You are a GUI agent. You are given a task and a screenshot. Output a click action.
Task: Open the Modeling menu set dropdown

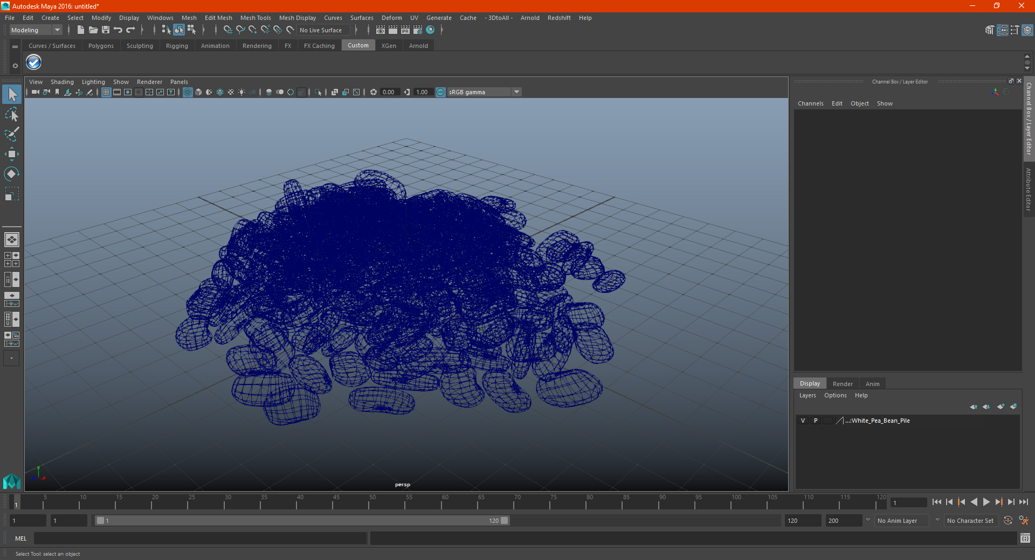tap(36, 30)
